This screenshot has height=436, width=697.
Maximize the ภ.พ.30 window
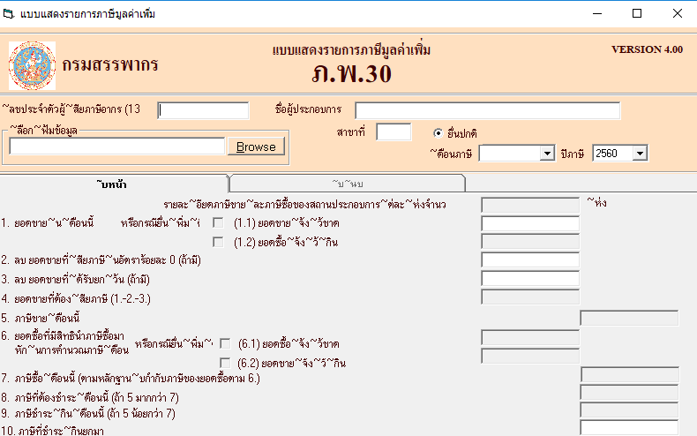tap(637, 14)
